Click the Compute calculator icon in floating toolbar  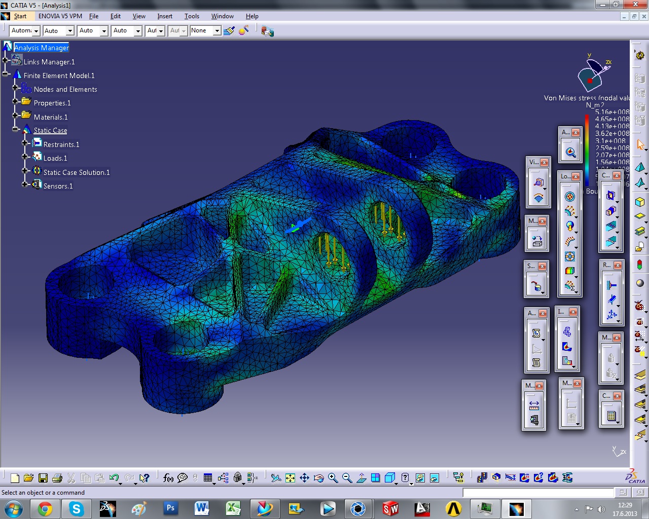click(x=611, y=416)
